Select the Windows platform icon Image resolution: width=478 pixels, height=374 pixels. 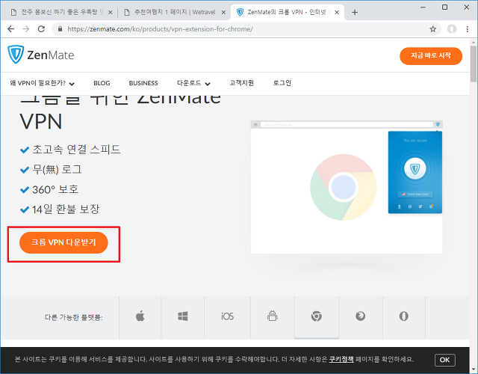[182, 316]
